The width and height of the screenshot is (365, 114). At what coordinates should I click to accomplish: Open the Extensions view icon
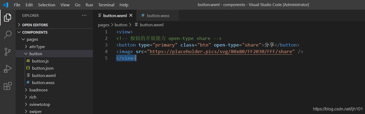coord(8,86)
